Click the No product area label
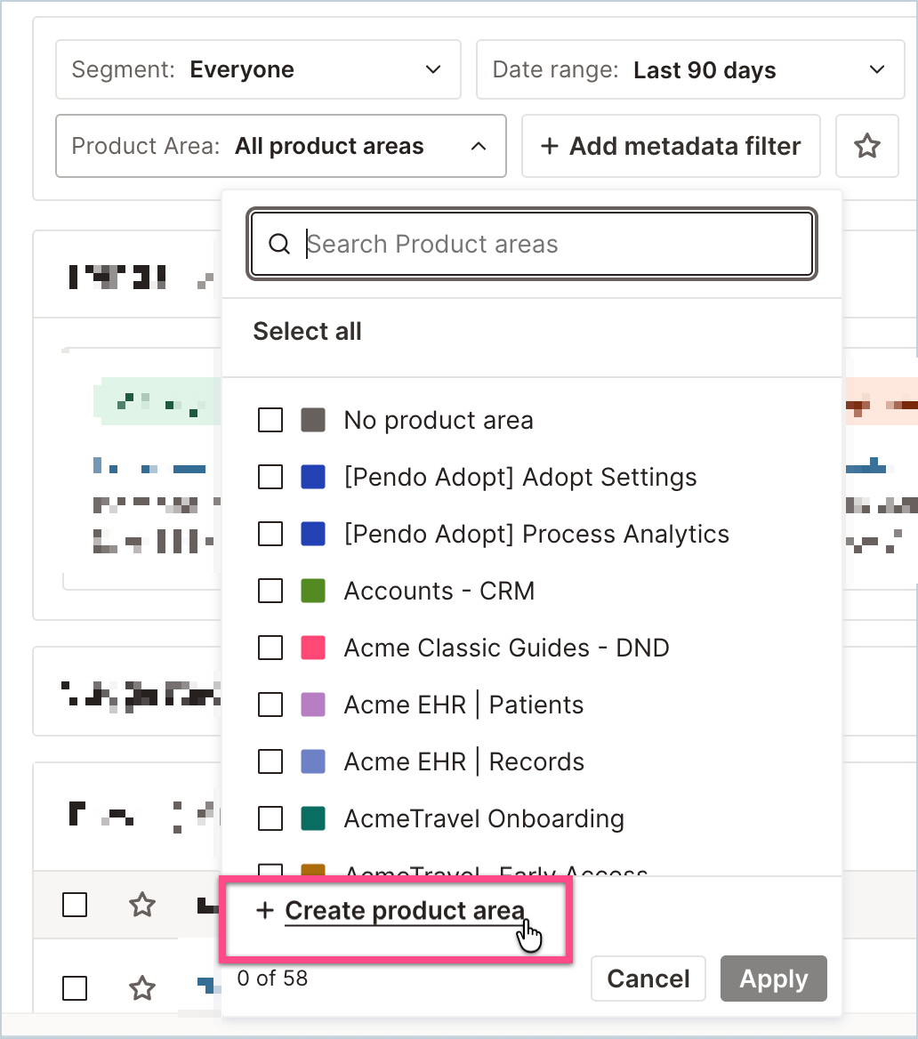 tap(439, 420)
